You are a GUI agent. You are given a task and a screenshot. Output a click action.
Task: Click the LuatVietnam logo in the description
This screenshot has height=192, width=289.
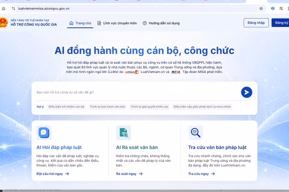tap(132, 72)
